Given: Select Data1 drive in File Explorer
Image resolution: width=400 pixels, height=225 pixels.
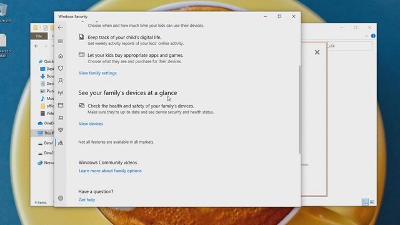Looking at the screenshot, I should (46, 143).
